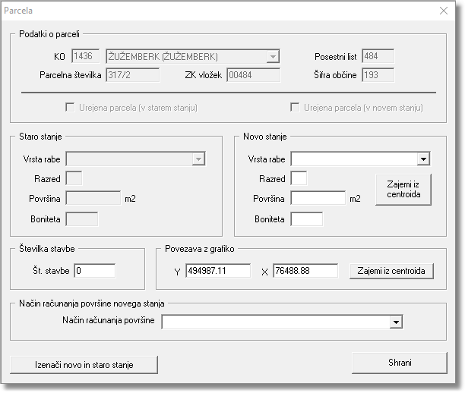
Task: Focus the Y coordinate field
Action: [218, 271]
